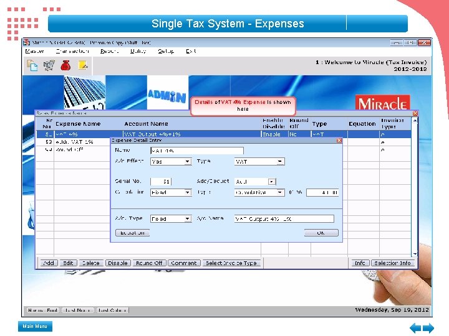Click the A/c Name input field
Viewport: 449px width, 336px height.
click(284, 219)
